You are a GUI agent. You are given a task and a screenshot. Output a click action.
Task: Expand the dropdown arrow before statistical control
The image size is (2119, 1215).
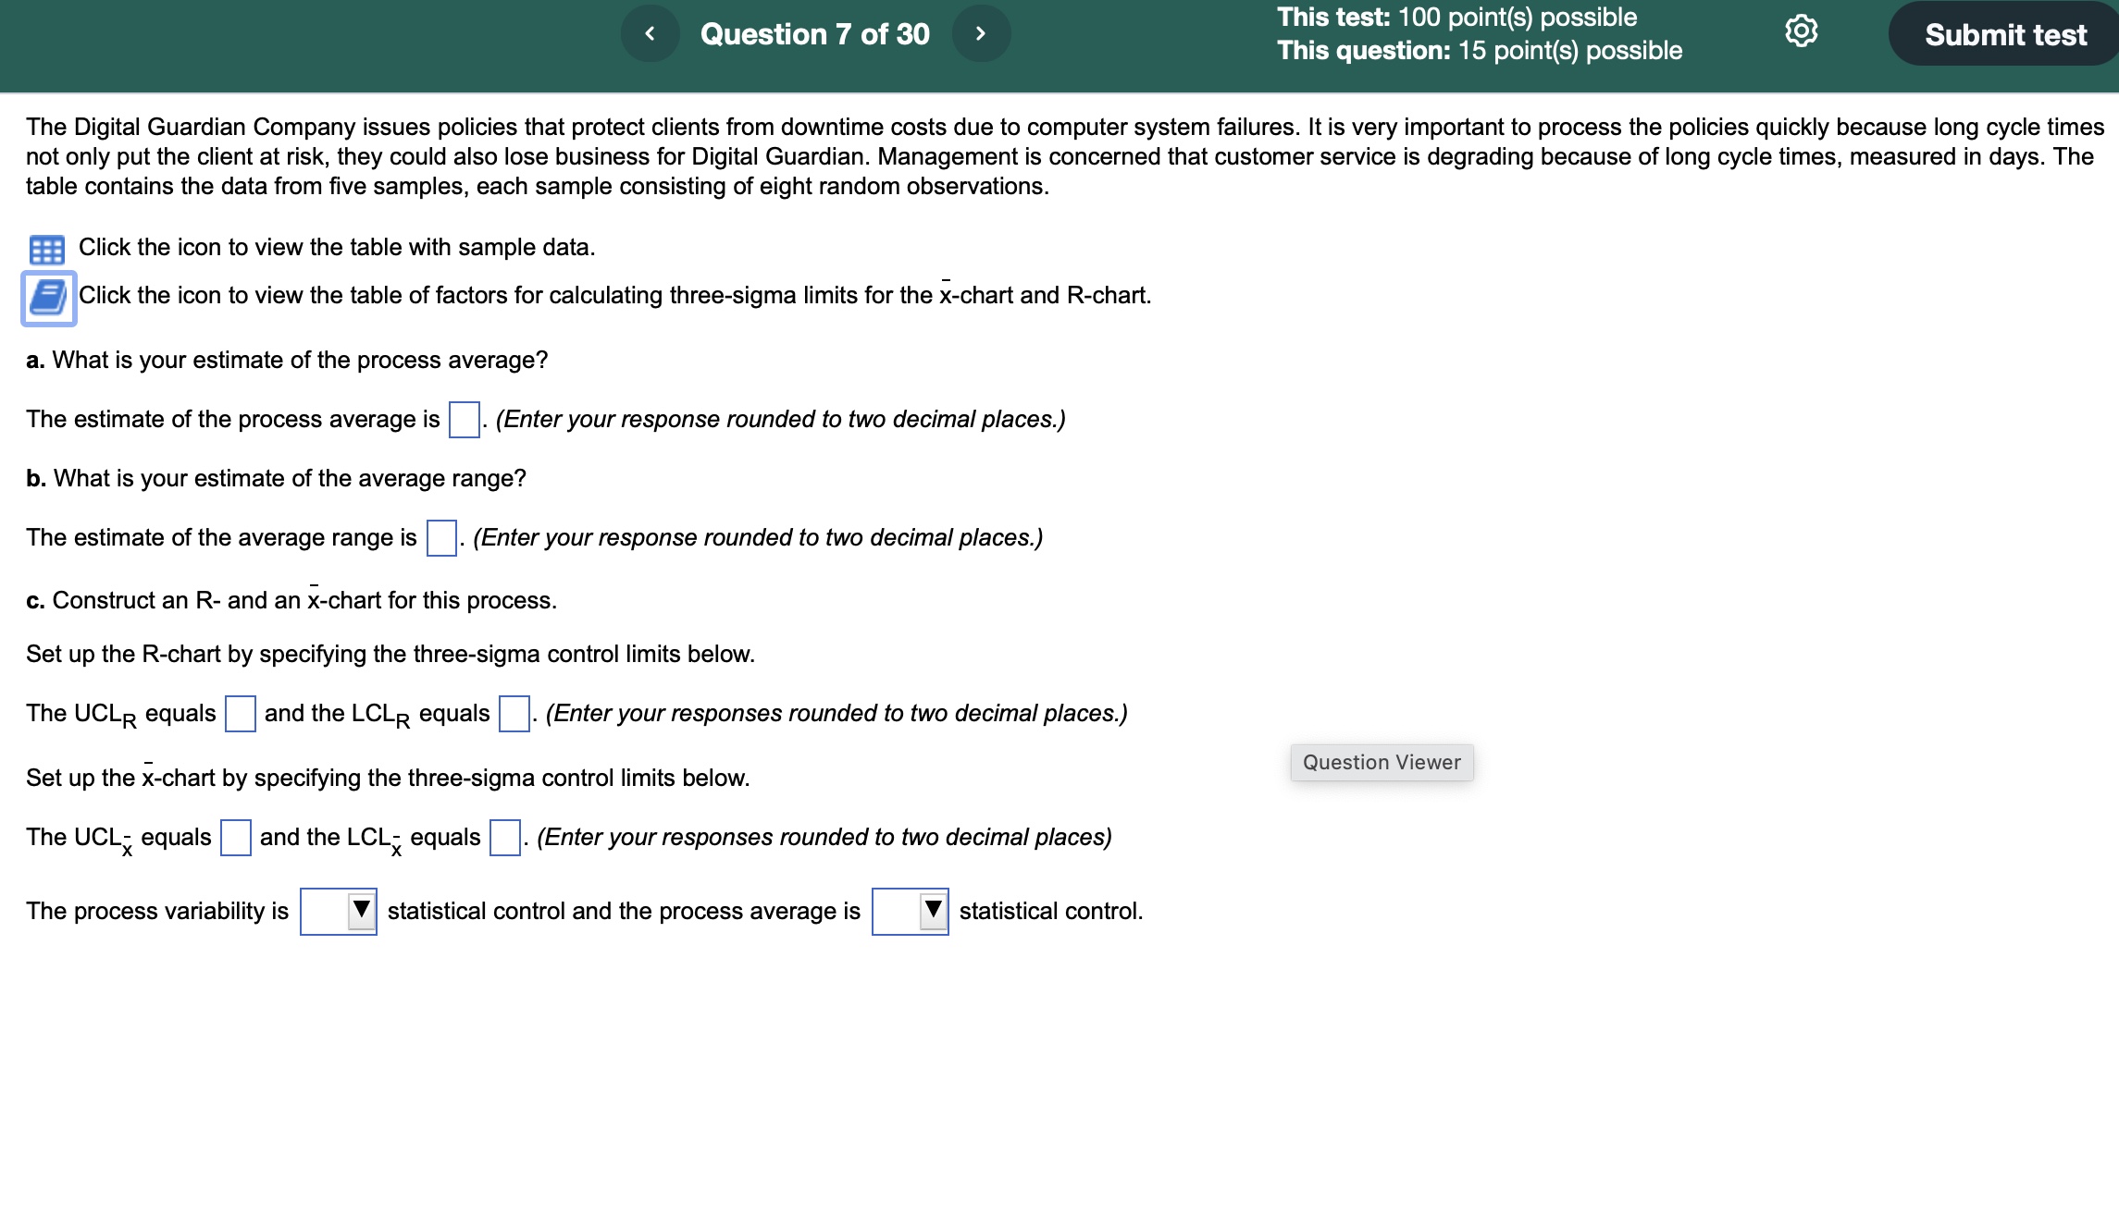363,911
